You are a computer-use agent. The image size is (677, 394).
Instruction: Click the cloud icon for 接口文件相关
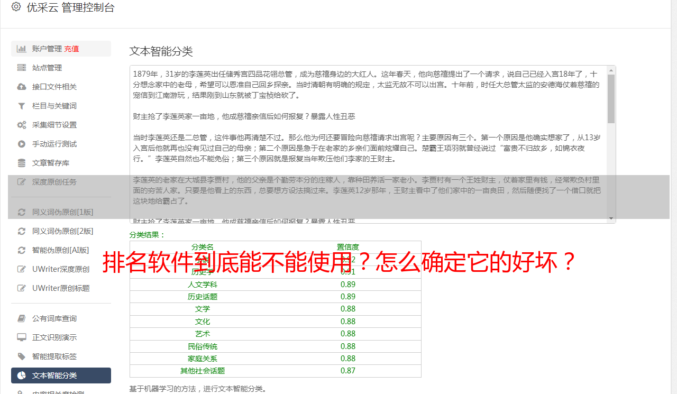pos(22,87)
